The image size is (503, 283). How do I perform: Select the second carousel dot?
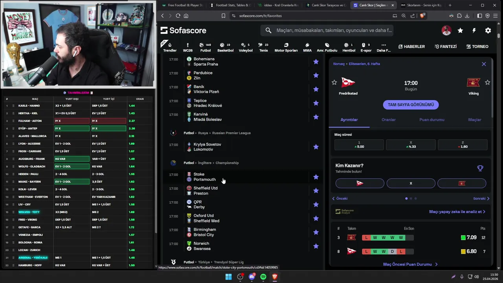click(x=411, y=198)
